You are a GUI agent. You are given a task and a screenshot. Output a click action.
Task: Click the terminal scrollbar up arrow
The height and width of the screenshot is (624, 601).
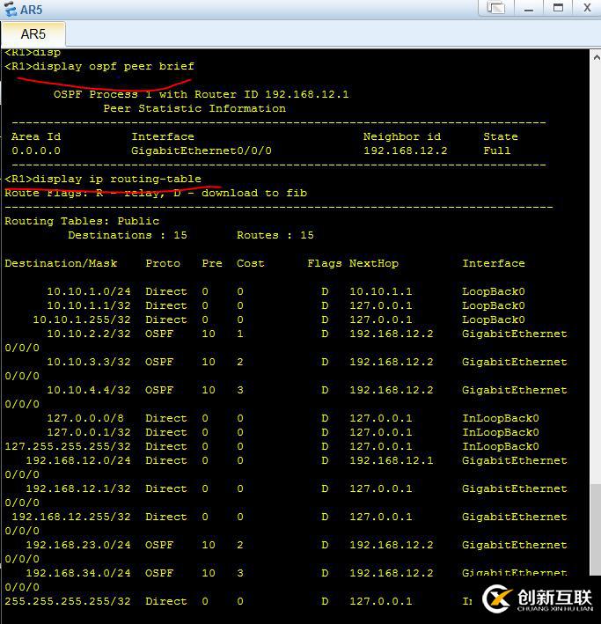pyautogui.click(x=596, y=58)
